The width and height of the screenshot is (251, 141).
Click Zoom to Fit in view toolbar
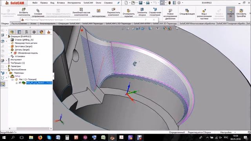click(124, 29)
